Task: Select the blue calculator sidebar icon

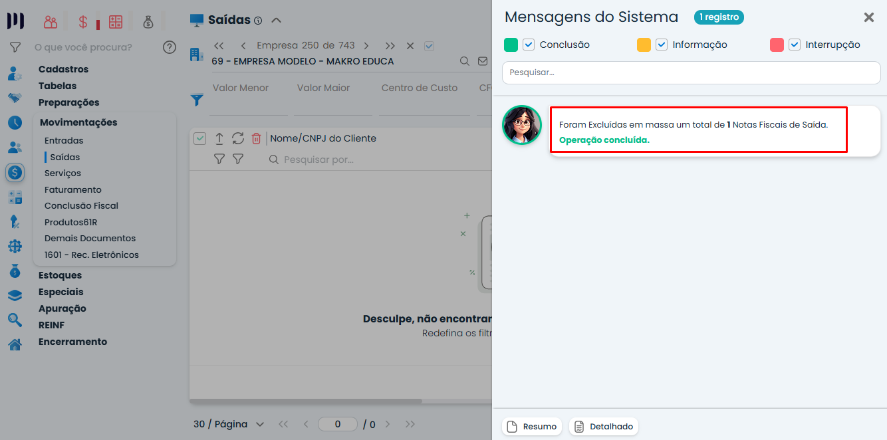Action: tap(15, 197)
